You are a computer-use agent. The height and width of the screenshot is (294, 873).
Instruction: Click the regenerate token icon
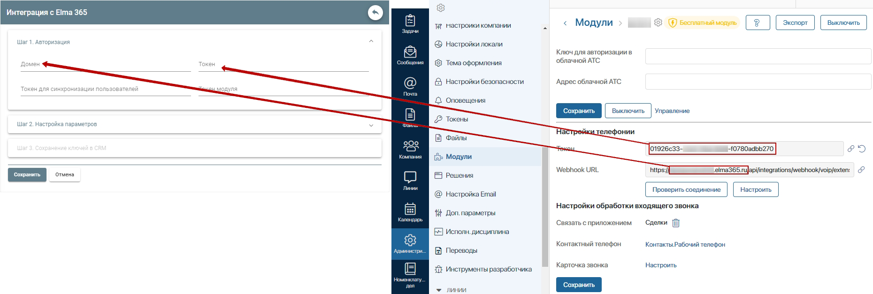click(x=862, y=149)
